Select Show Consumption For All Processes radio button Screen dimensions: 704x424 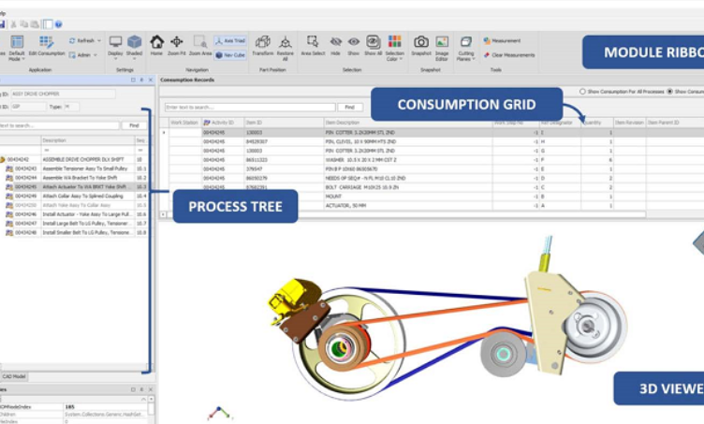[582, 92]
